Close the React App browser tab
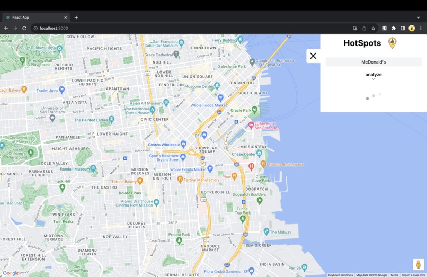 pyautogui.click(x=65, y=17)
